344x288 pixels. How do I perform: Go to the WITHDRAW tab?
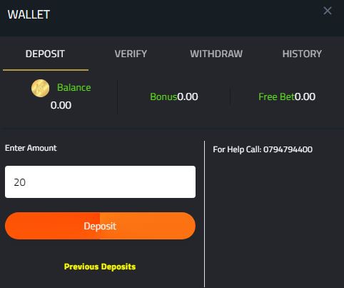coord(216,54)
